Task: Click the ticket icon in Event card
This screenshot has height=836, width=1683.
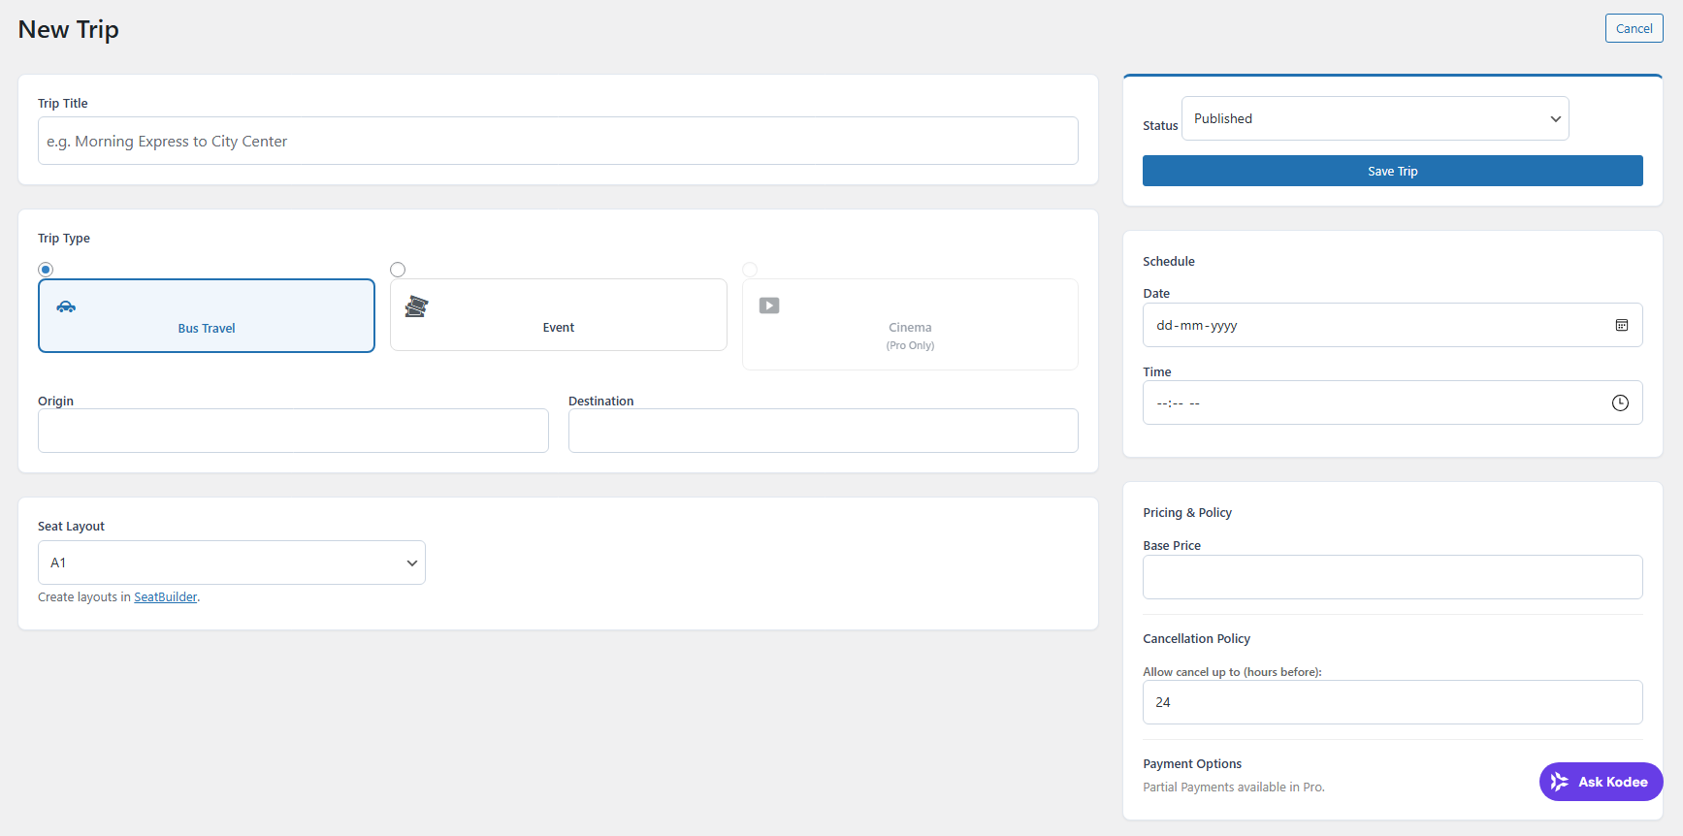Action: point(416,306)
